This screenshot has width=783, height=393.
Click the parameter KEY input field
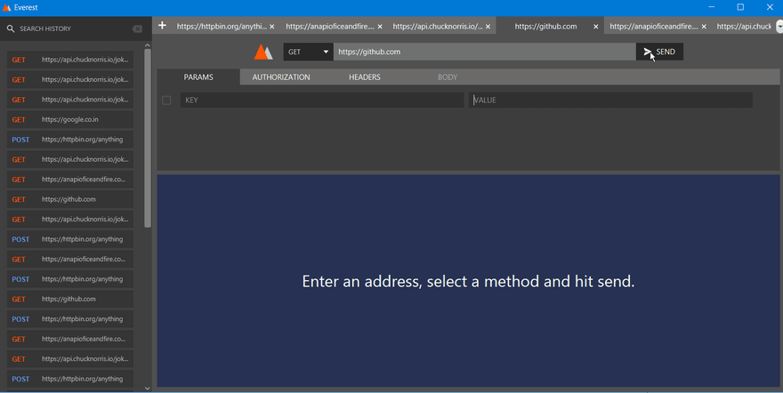click(322, 100)
